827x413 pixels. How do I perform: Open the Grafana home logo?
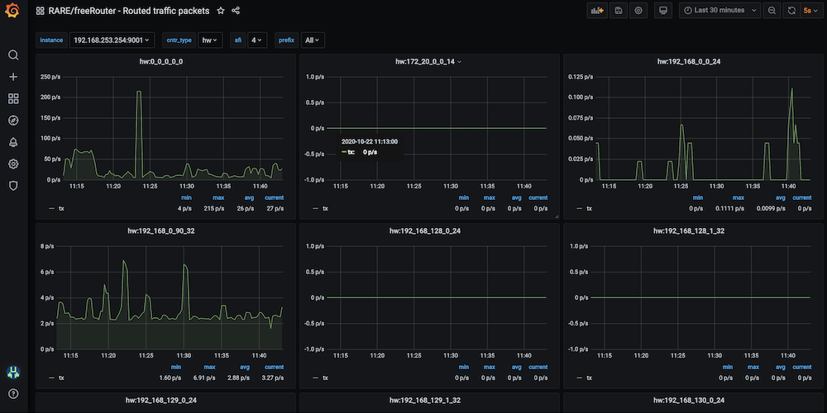click(12, 11)
